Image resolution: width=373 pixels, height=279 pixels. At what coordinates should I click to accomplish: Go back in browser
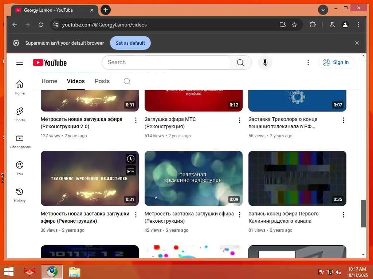tap(15, 25)
